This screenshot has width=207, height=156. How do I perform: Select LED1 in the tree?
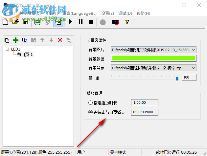pyautogui.click(x=15, y=49)
